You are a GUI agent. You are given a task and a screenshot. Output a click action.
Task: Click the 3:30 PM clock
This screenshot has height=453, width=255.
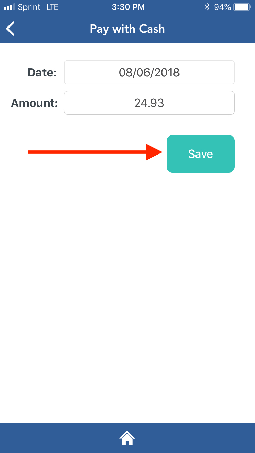coord(128,7)
